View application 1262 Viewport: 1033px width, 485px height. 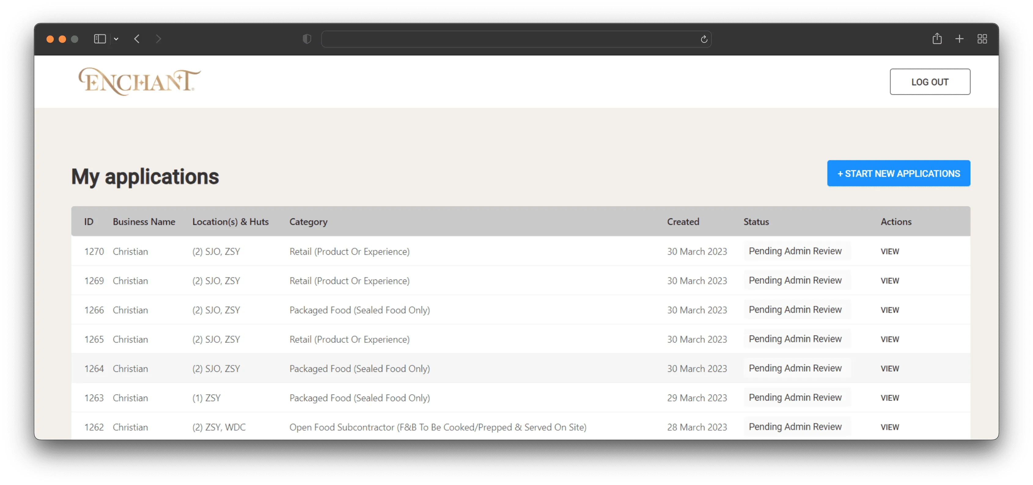pyautogui.click(x=889, y=427)
